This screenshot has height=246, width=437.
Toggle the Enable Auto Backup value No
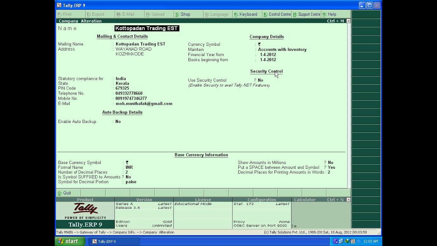pos(118,122)
